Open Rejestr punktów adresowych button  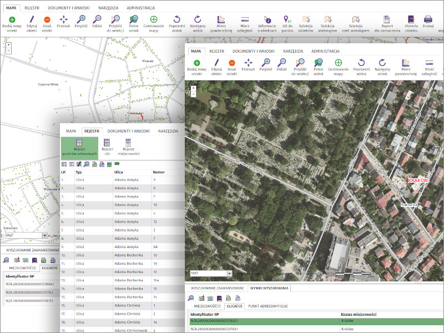tap(79, 147)
